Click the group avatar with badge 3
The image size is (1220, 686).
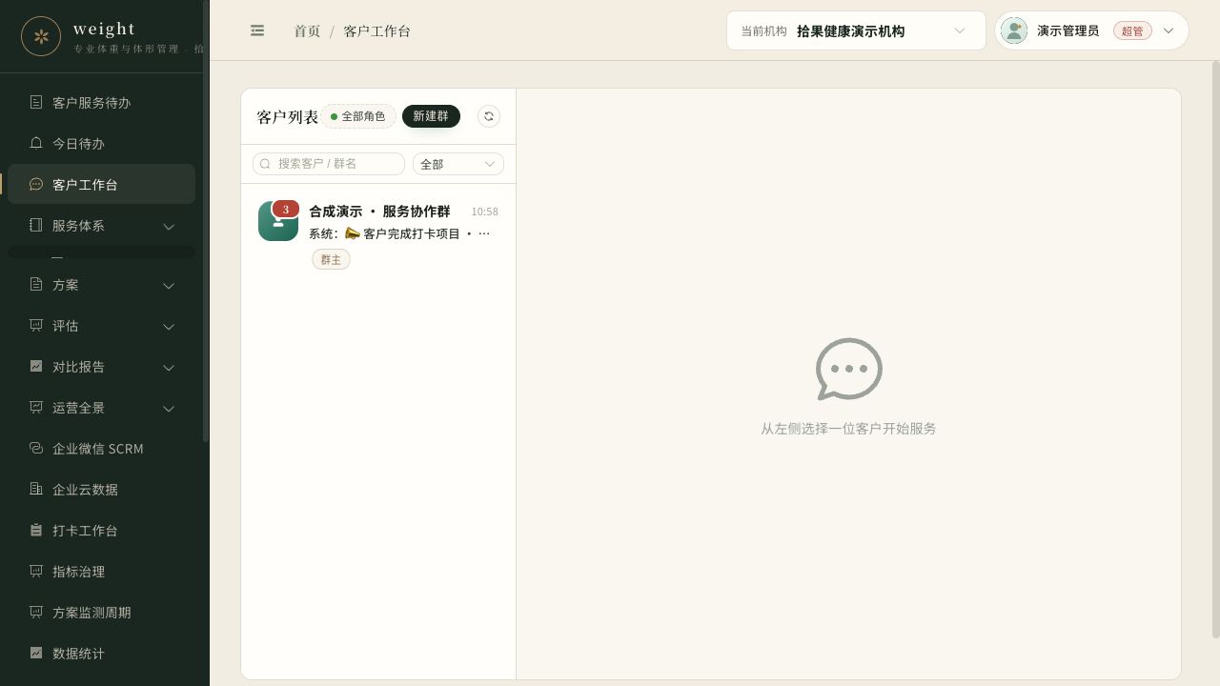(278, 221)
